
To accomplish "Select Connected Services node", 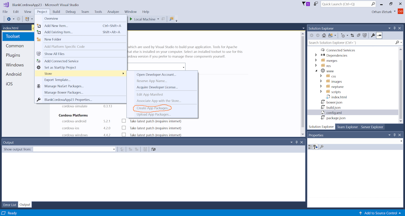I will [340, 50].
